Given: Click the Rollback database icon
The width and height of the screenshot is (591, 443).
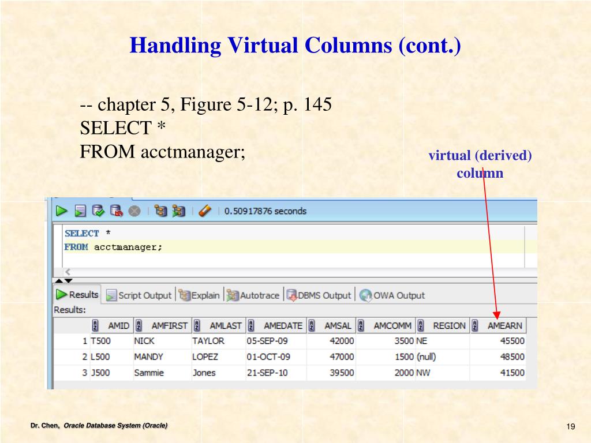Looking at the screenshot, I should (x=117, y=211).
